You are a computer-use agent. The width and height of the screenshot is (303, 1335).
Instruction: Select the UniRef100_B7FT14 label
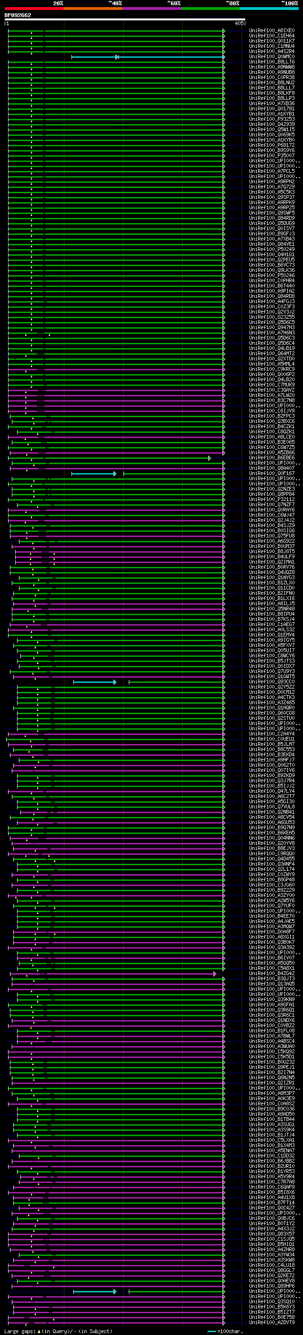271,1203
